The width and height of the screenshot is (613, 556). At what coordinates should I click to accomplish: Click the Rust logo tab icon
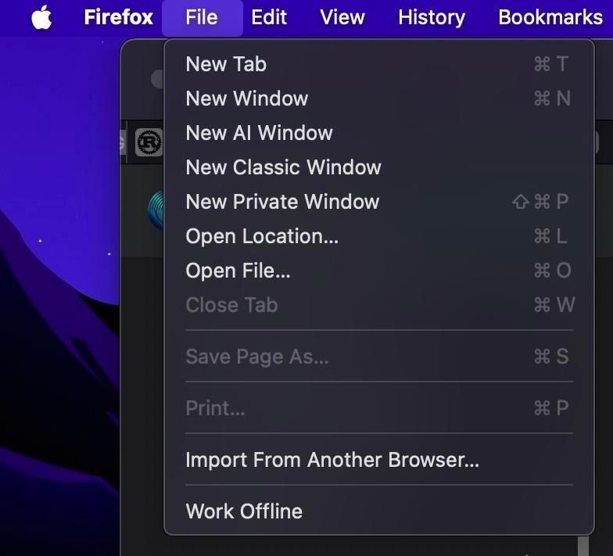tap(149, 142)
